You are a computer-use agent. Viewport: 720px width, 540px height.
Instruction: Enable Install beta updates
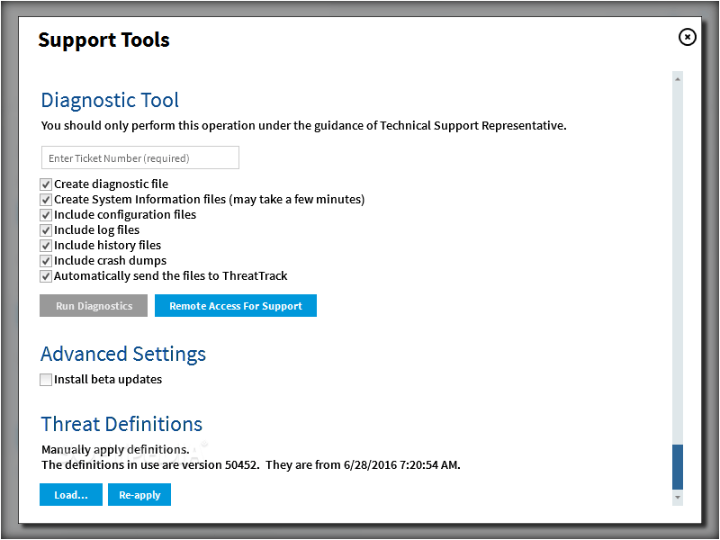[46, 380]
